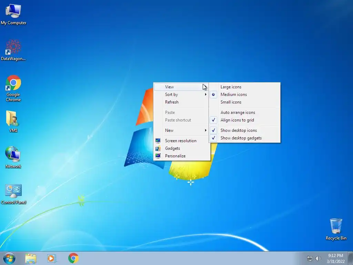This screenshot has height=265, width=353.
Task: Open the My Computer desktop icon
Action: pos(13,14)
